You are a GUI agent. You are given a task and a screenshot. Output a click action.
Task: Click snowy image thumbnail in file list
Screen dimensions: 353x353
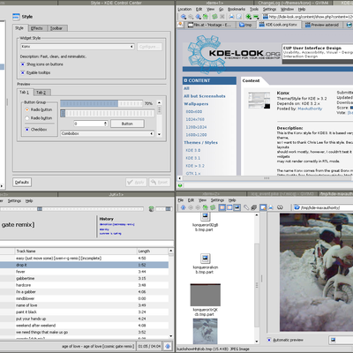click(x=205, y=331)
